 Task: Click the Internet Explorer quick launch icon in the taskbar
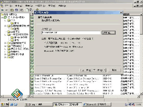pos(12,104)
